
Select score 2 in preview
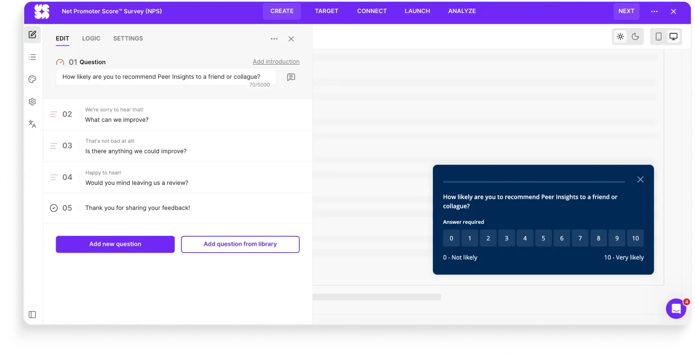(x=488, y=238)
